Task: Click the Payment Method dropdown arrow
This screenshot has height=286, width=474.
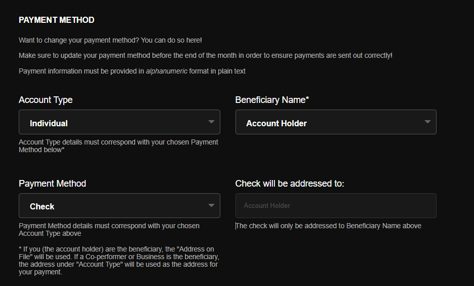Action: (x=211, y=205)
